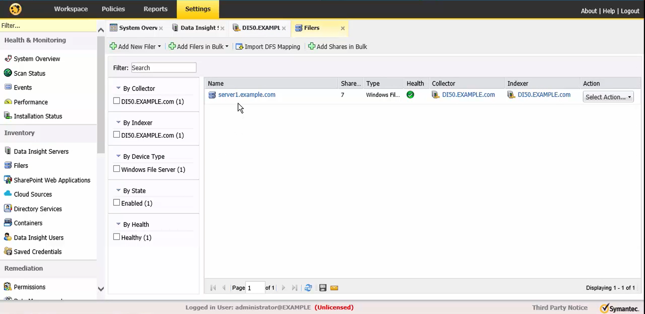Refresh the filers list

308,288
